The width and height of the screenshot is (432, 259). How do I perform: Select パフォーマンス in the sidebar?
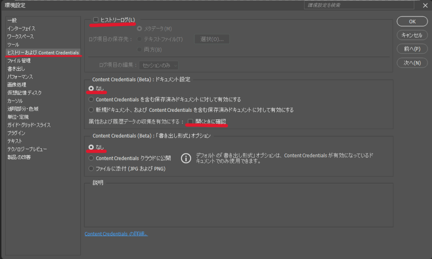tap(20, 77)
